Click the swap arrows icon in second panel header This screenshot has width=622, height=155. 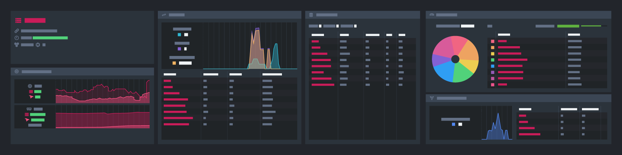point(164,15)
